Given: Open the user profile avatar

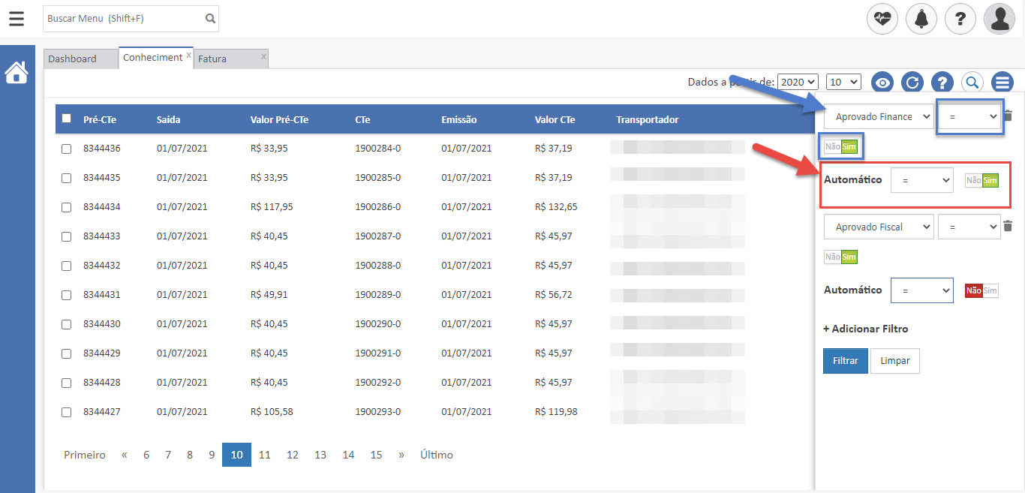Looking at the screenshot, I should (999, 19).
